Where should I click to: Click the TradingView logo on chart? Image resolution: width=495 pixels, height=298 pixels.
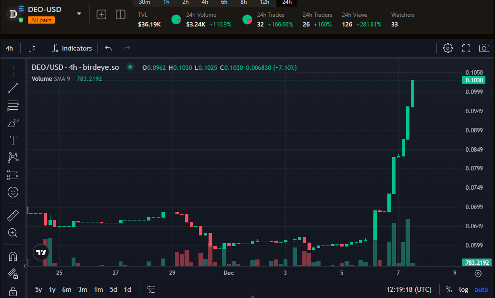(x=41, y=252)
